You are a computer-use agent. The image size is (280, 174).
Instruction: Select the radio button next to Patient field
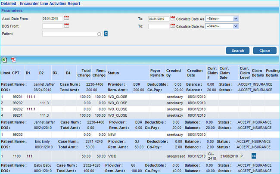click(100, 34)
